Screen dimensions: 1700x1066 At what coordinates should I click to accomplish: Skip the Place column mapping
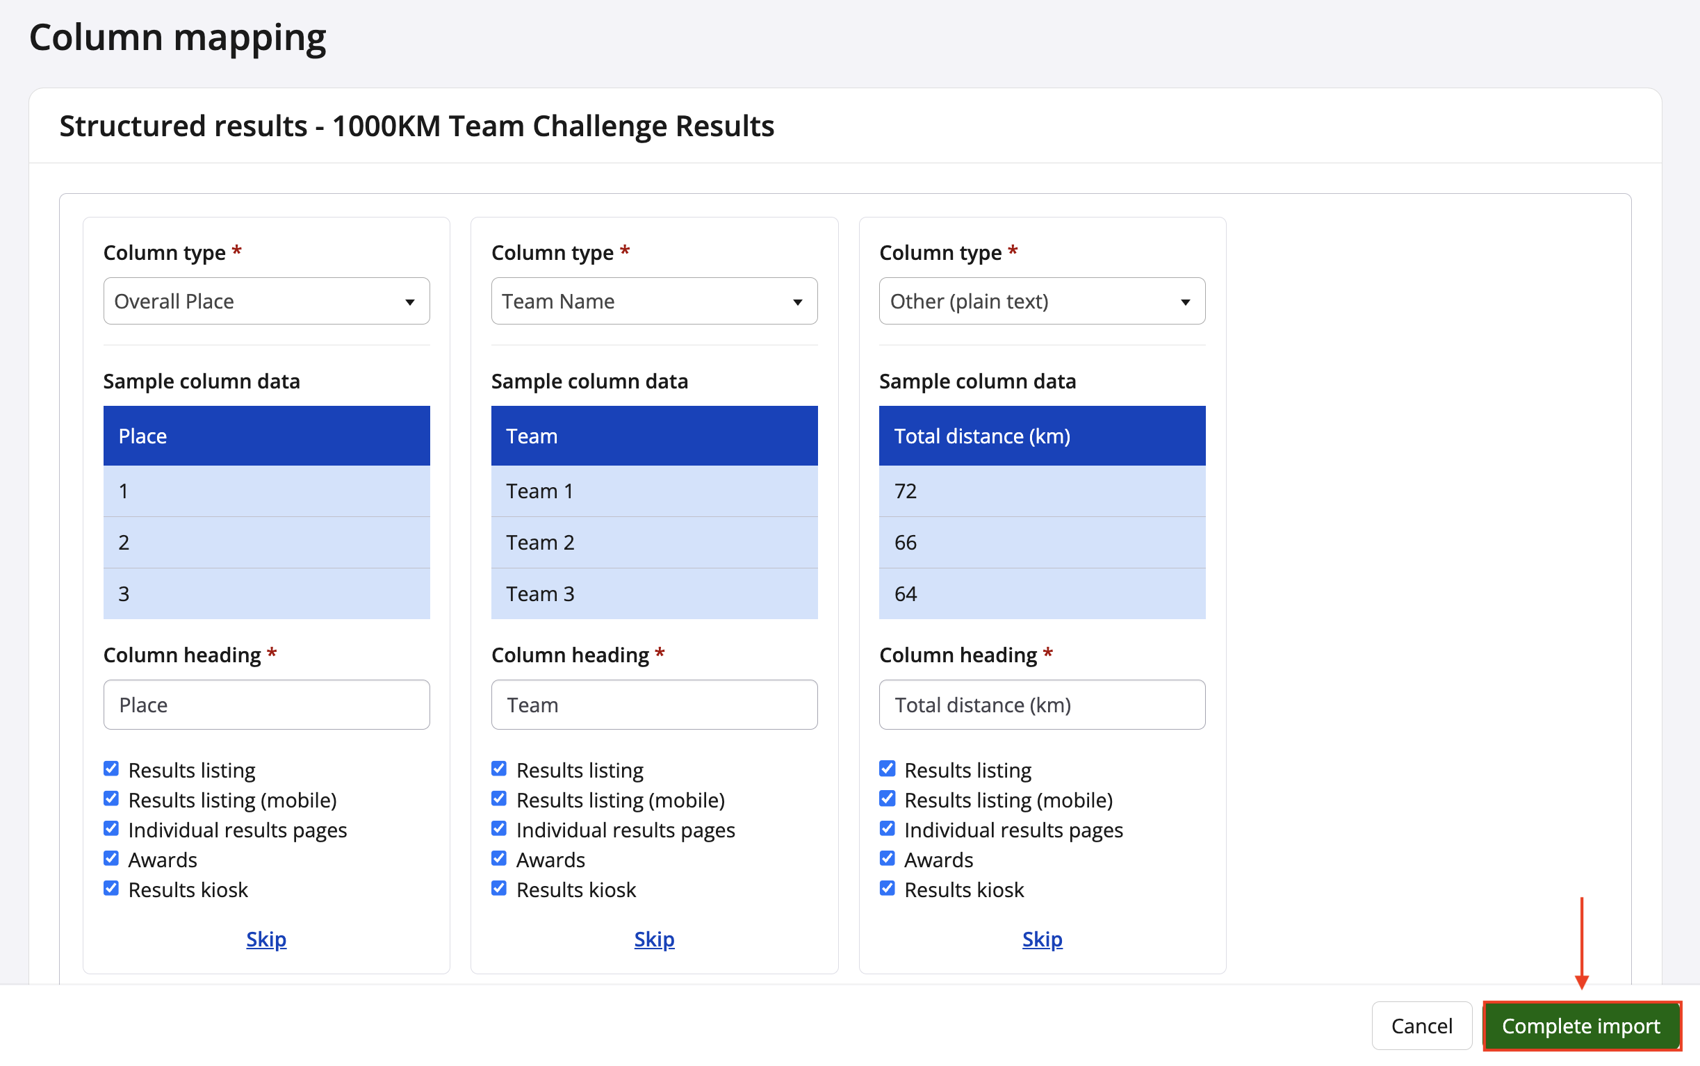tap(265, 939)
